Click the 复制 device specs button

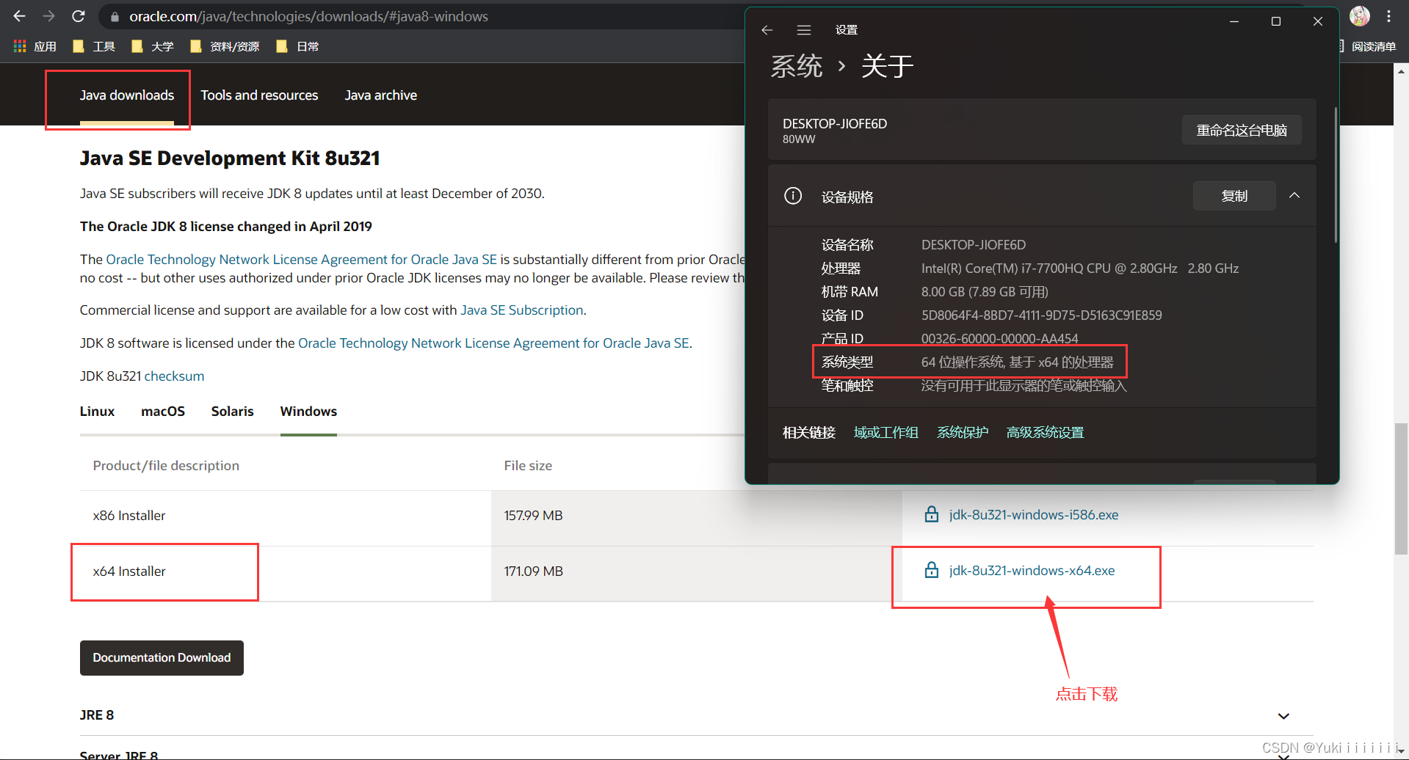tap(1234, 196)
